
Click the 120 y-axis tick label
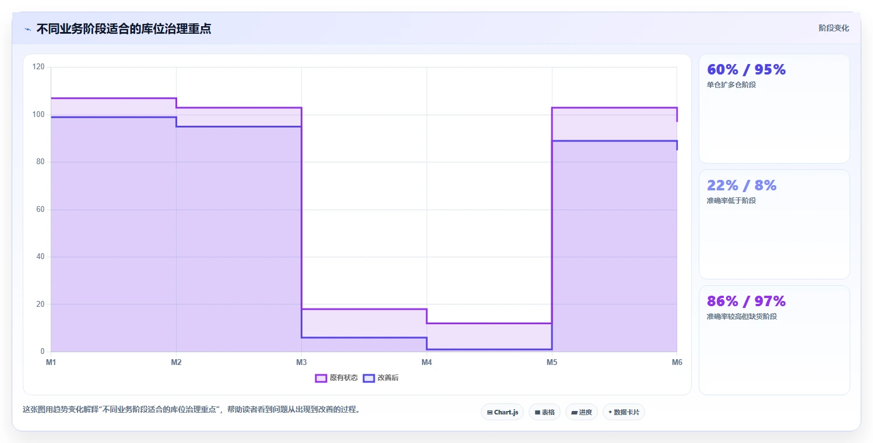pos(39,68)
